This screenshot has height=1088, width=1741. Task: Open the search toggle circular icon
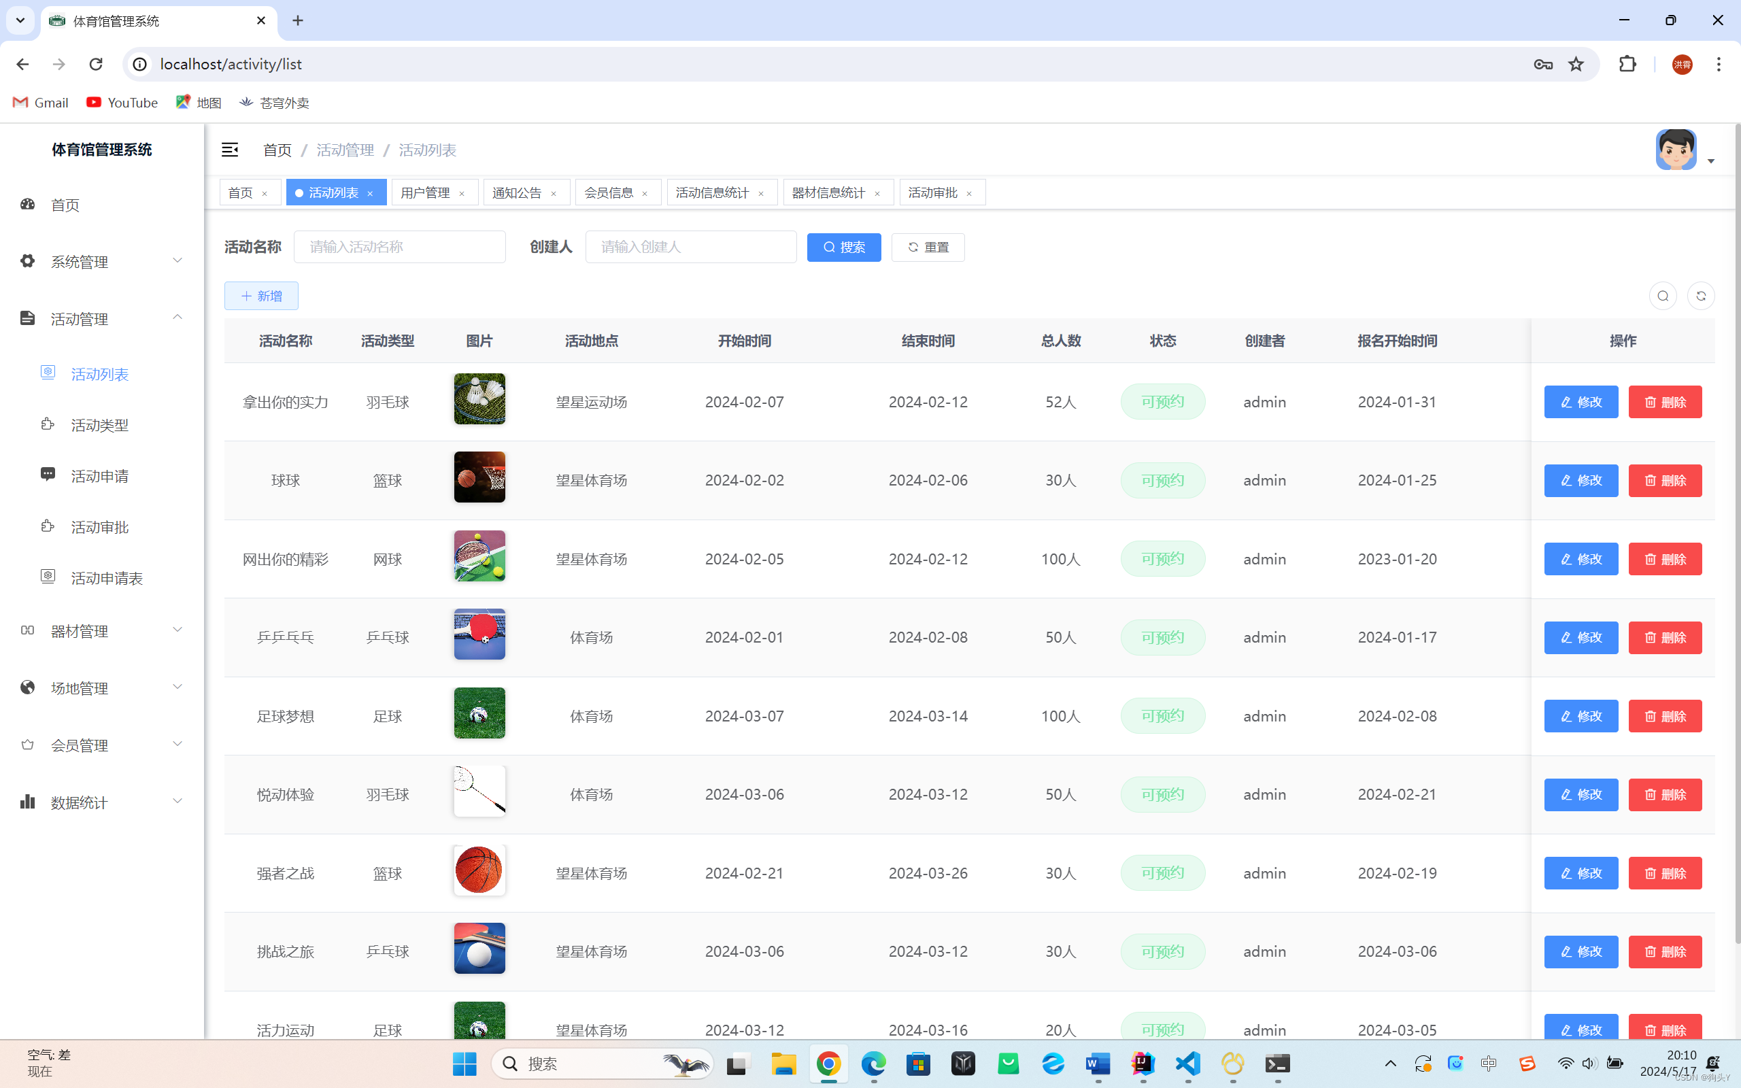click(1663, 296)
